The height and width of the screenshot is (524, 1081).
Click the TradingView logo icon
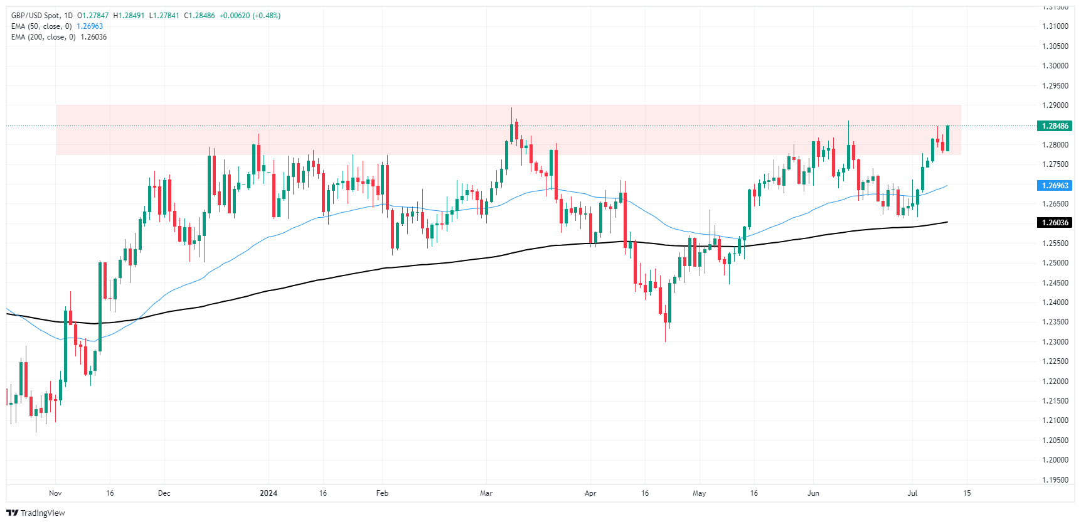(13, 513)
